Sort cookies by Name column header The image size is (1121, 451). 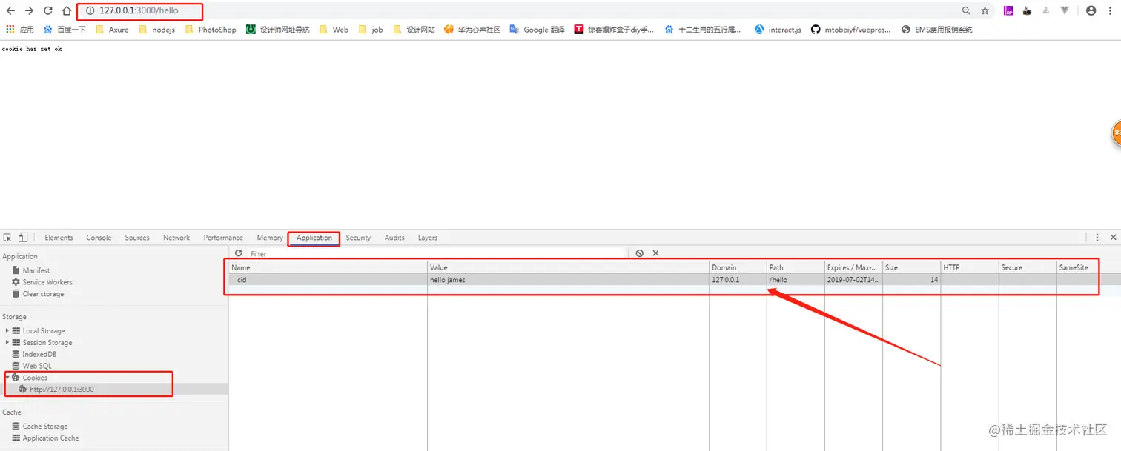coord(328,267)
